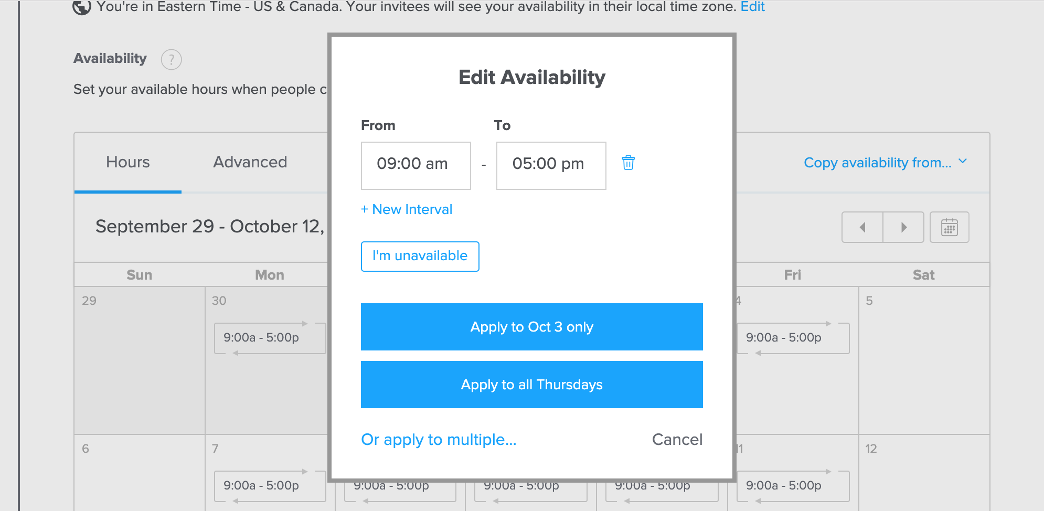Apply hours to all Thursdays
Screen dimensions: 1044x511
531,384
